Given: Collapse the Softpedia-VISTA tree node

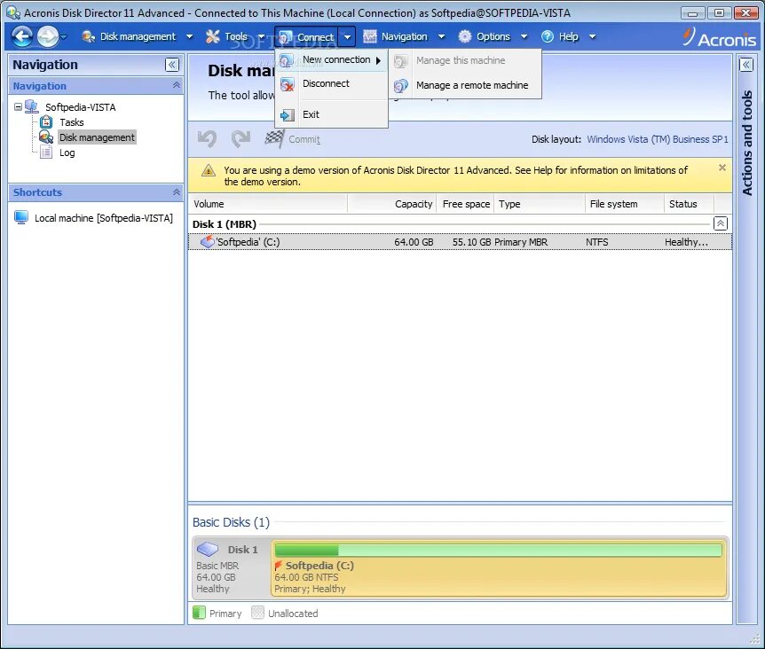Looking at the screenshot, I should point(18,106).
